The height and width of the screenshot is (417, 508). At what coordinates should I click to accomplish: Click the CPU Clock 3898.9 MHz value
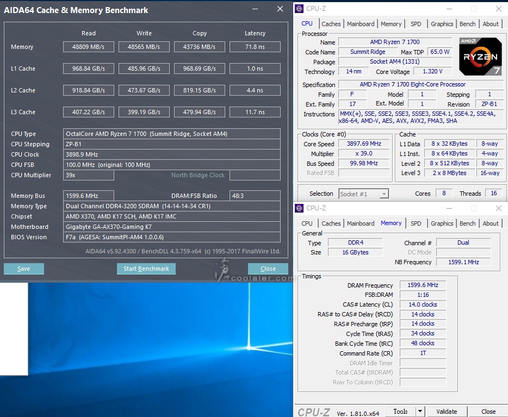pyautogui.click(x=172, y=154)
